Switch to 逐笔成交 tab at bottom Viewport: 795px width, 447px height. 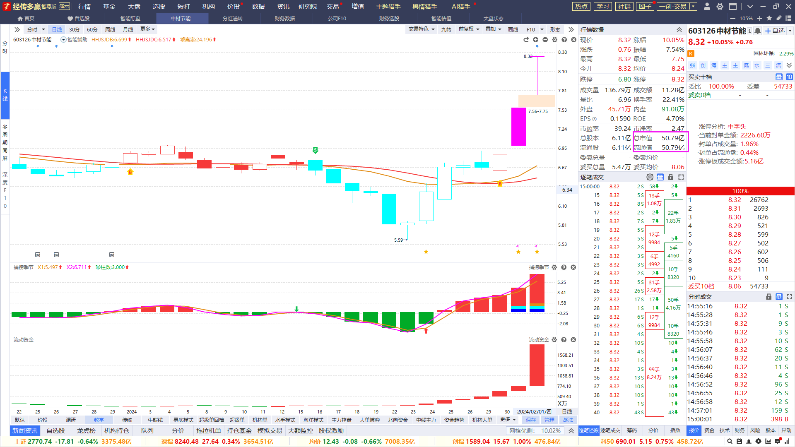[x=610, y=430]
